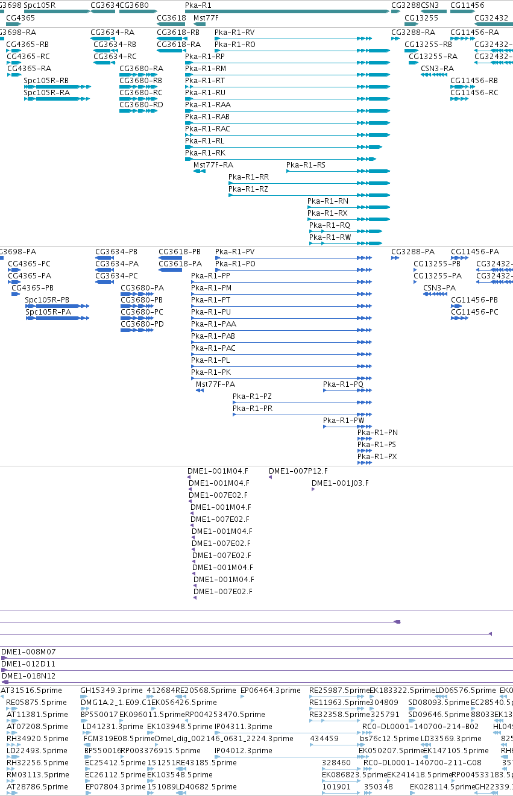Select transcript Pka-R1-RO
This screenshot has width=513, height=796.
pos(235,44)
